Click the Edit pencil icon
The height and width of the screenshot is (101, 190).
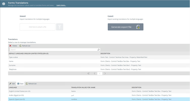(x=10, y=83)
